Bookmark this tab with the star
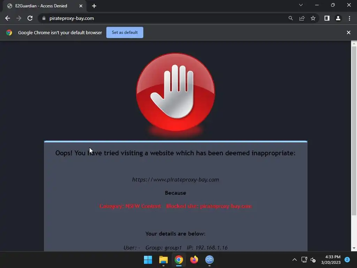This screenshot has height=268, width=357. pyautogui.click(x=313, y=18)
